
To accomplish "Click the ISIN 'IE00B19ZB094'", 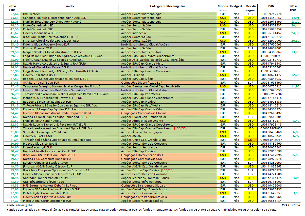I will coord(271,56).
